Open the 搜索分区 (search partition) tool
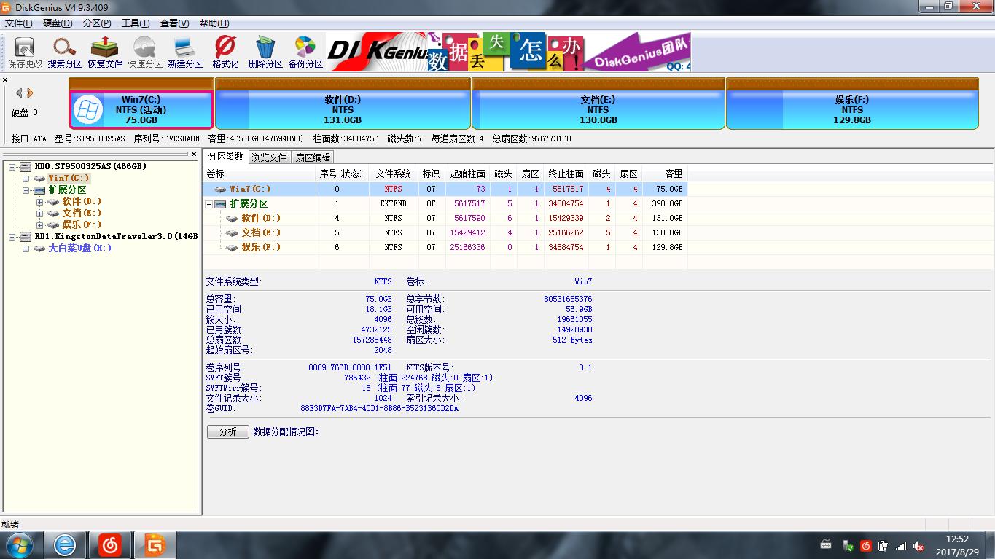The image size is (995, 559). 64,51
